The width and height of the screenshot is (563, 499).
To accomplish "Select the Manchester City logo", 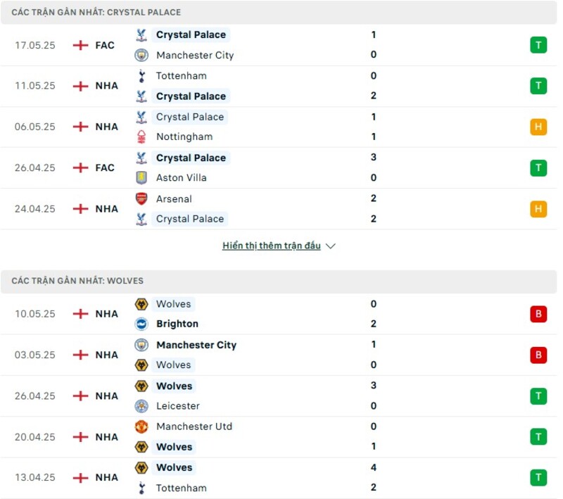I will (140, 55).
